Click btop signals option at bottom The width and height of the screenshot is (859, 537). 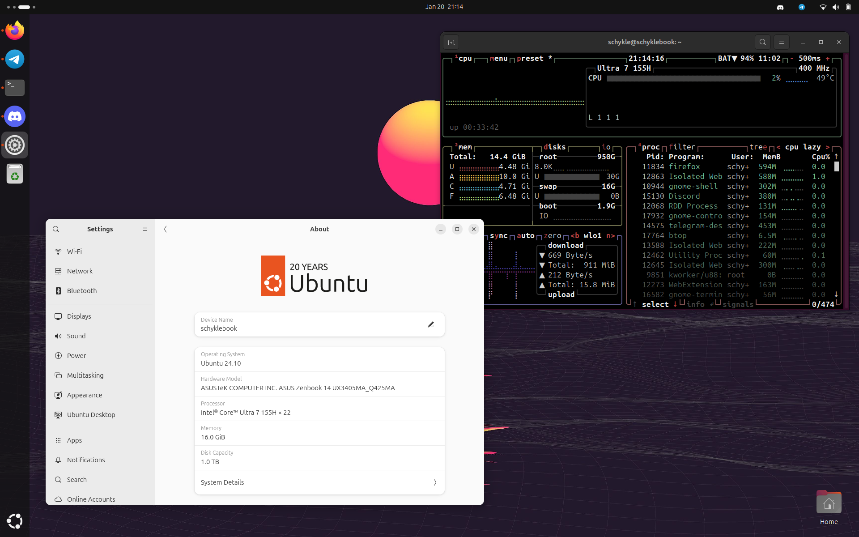point(738,305)
